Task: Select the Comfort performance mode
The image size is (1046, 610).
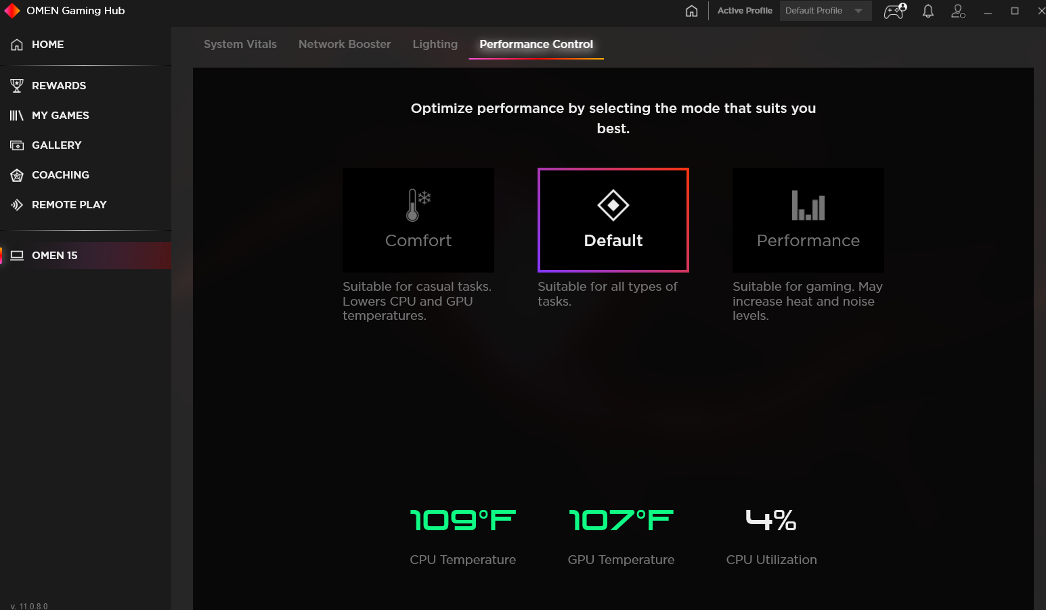Action: (418, 220)
